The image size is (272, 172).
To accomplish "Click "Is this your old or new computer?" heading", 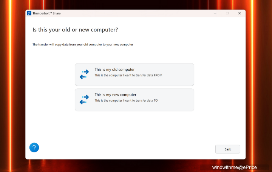I will coord(75,30).
